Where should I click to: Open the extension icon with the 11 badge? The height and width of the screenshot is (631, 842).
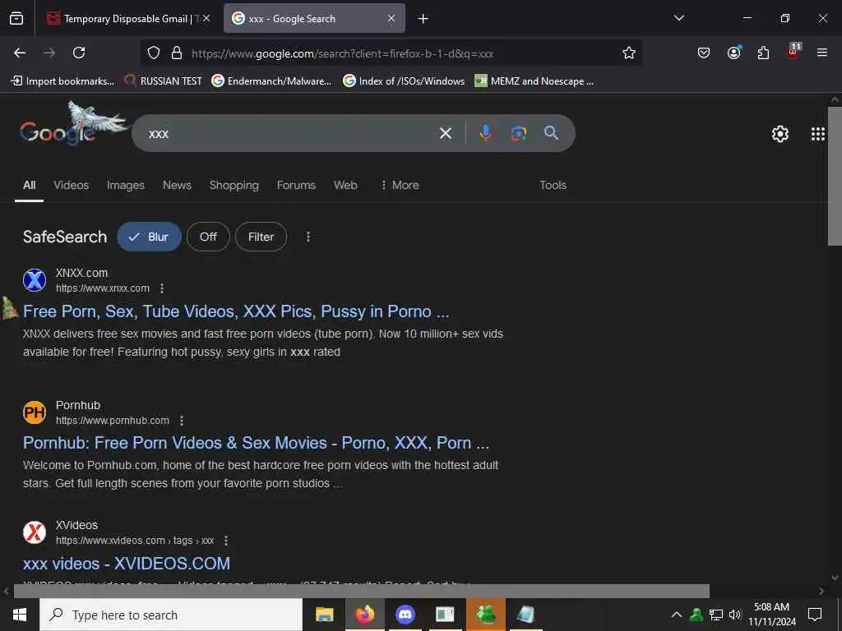[793, 52]
